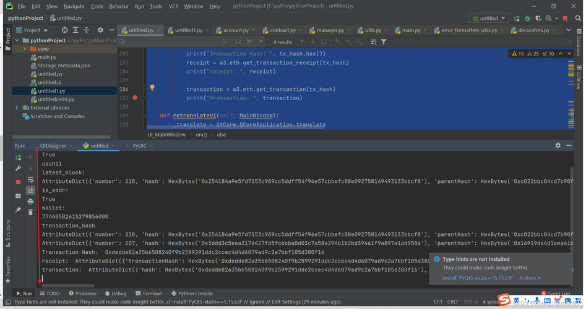The height and width of the screenshot is (309, 586).
Task: Open the Project view dropdown
Action: (x=32, y=30)
